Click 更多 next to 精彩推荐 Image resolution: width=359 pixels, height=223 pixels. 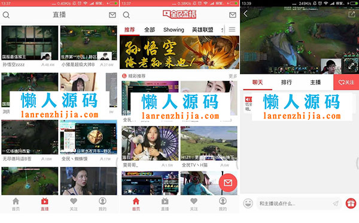[x=233, y=76]
